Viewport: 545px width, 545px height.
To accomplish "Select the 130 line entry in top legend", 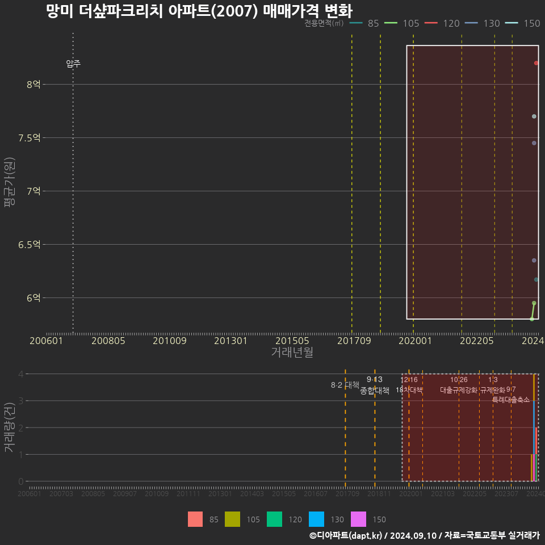I will click(x=482, y=23).
